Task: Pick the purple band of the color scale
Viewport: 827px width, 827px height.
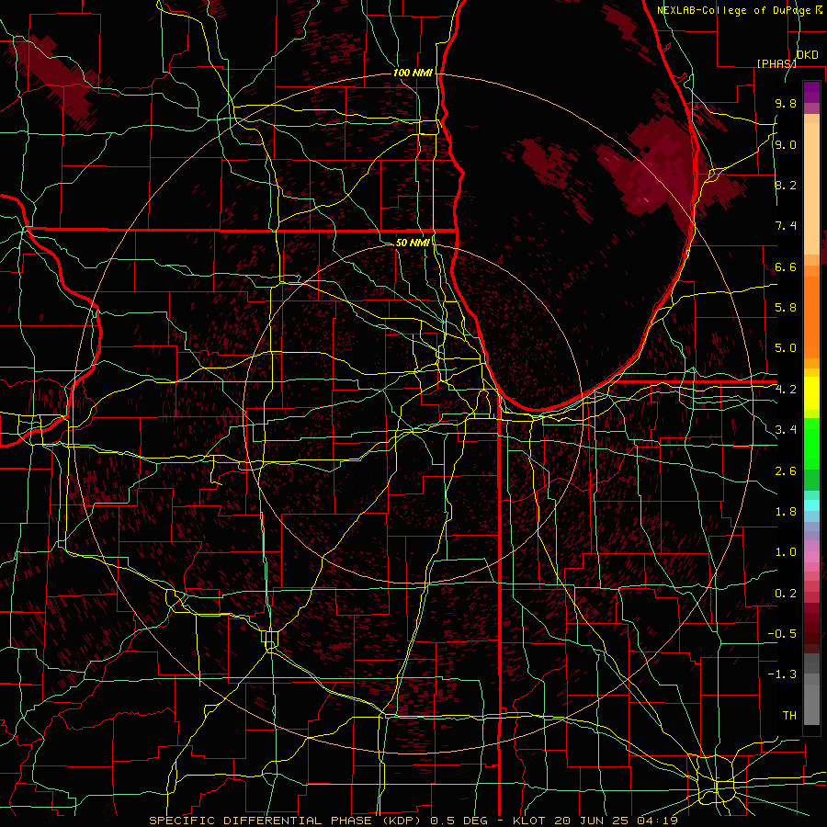Action: (x=811, y=93)
